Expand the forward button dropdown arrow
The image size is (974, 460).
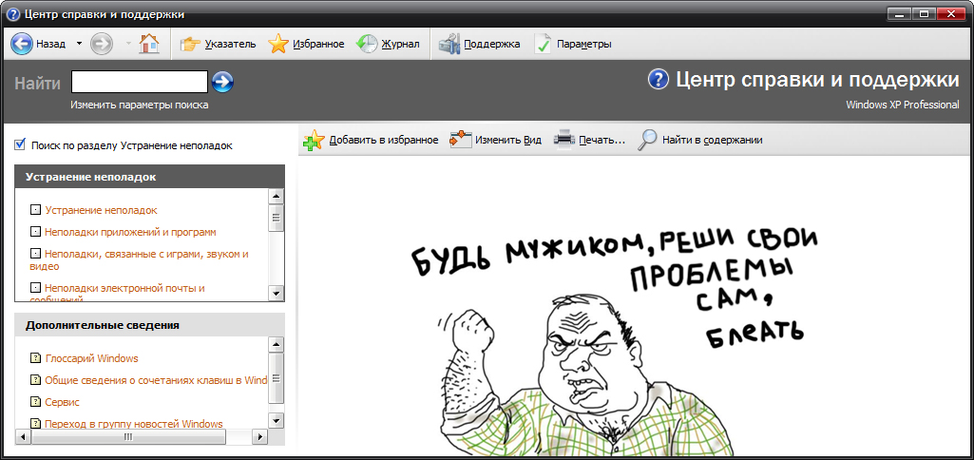point(128,44)
